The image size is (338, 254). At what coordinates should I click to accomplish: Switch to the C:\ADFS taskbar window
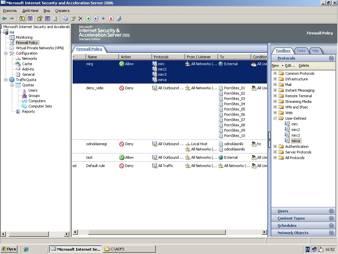[x=129, y=249]
